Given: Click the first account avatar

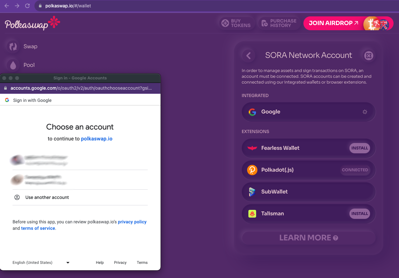Looking at the screenshot, I should pyautogui.click(x=17, y=160).
